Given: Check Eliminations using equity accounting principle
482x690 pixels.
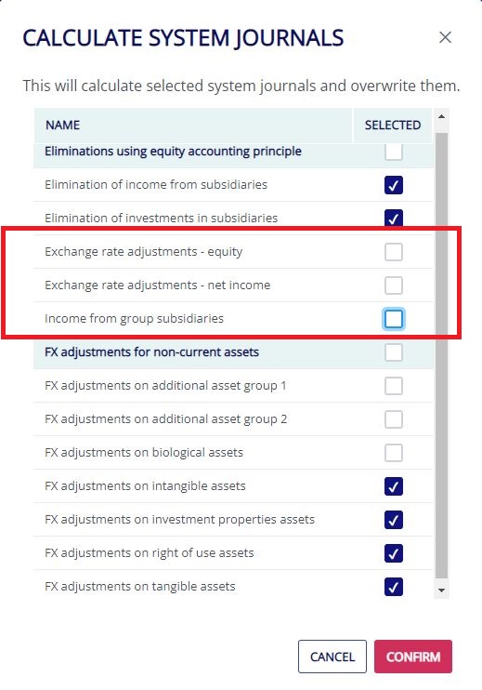Looking at the screenshot, I should pos(393,153).
